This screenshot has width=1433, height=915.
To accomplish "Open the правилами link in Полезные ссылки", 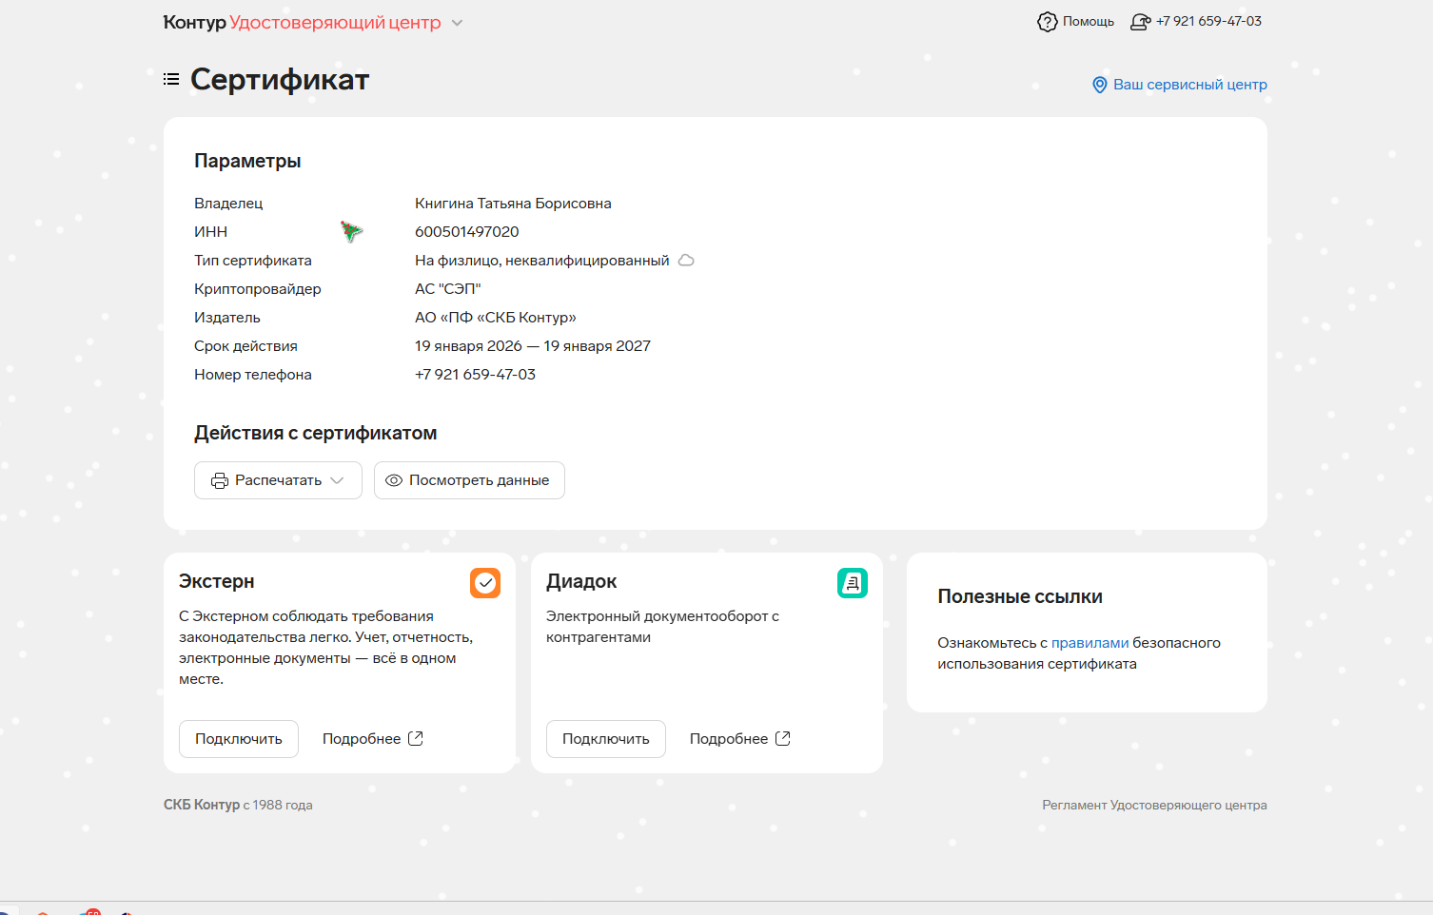I will coord(1089,643).
